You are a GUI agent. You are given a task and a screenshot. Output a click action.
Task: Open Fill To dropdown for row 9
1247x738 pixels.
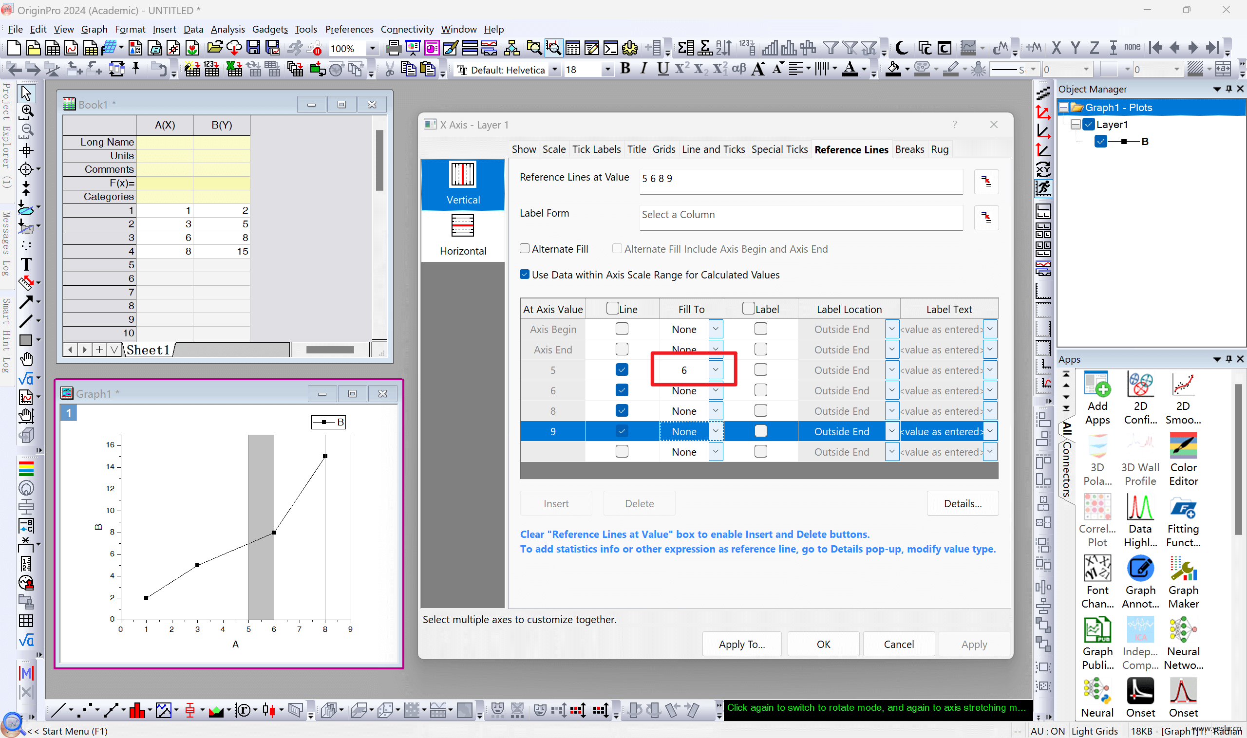click(715, 431)
